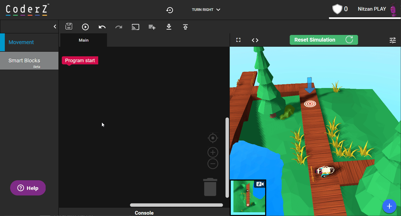Switch camera in the minimap thumbnail
The width and height of the screenshot is (401, 216).
[260, 184]
